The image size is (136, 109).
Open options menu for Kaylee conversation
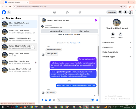pos(33,47)
